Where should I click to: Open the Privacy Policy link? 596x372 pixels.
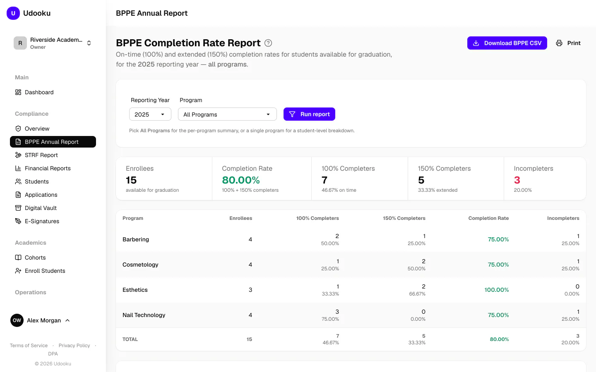coord(74,346)
